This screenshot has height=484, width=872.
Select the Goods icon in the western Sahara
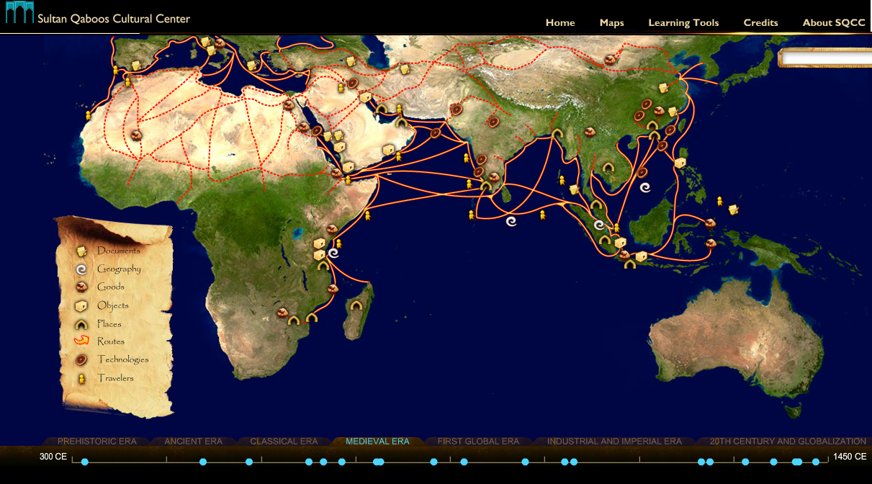(137, 135)
